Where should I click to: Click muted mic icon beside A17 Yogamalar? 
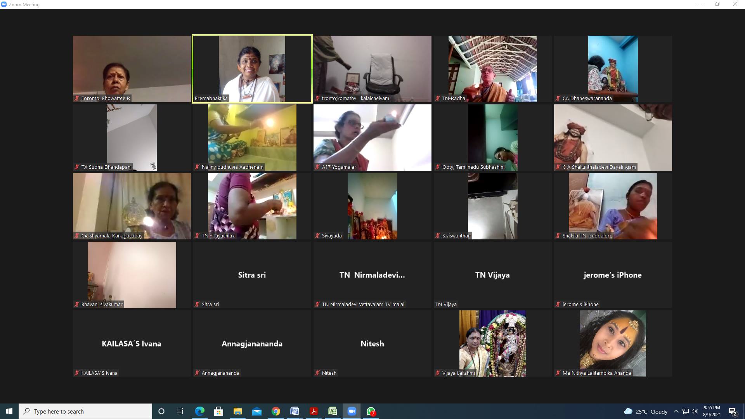pos(318,167)
